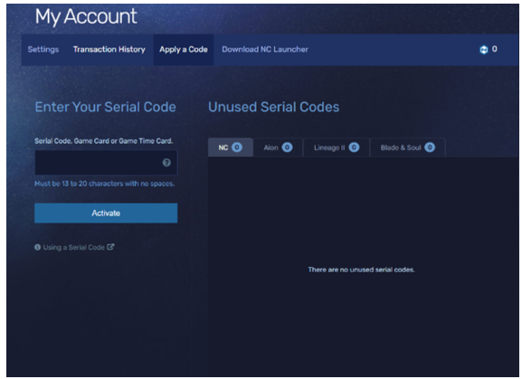Switch to the Aion unused codes tab
522x379 pixels.
[x=278, y=147]
